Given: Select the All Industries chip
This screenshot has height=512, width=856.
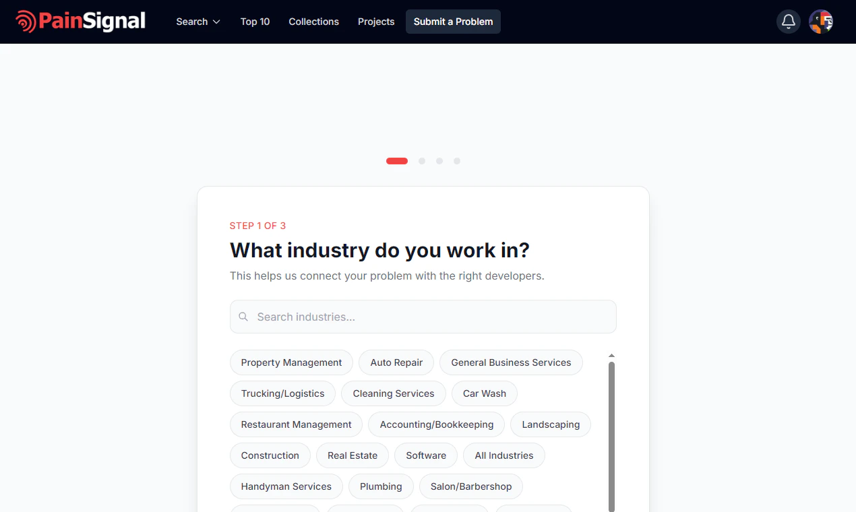Looking at the screenshot, I should click(x=503, y=455).
